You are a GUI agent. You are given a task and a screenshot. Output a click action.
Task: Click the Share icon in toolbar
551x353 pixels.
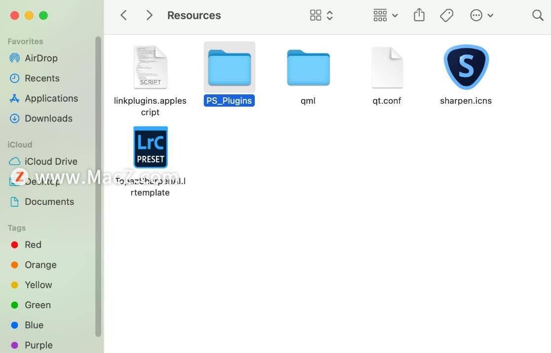coord(419,15)
